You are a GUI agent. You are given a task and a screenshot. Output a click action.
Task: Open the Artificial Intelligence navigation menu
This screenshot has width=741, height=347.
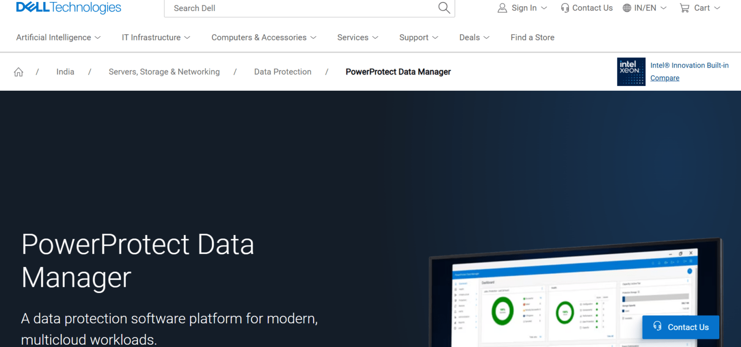[x=57, y=37]
